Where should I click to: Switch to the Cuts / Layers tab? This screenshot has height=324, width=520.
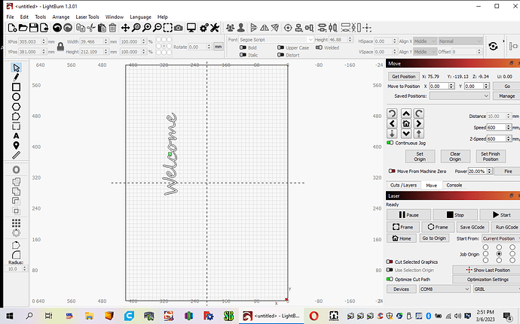click(403, 186)
